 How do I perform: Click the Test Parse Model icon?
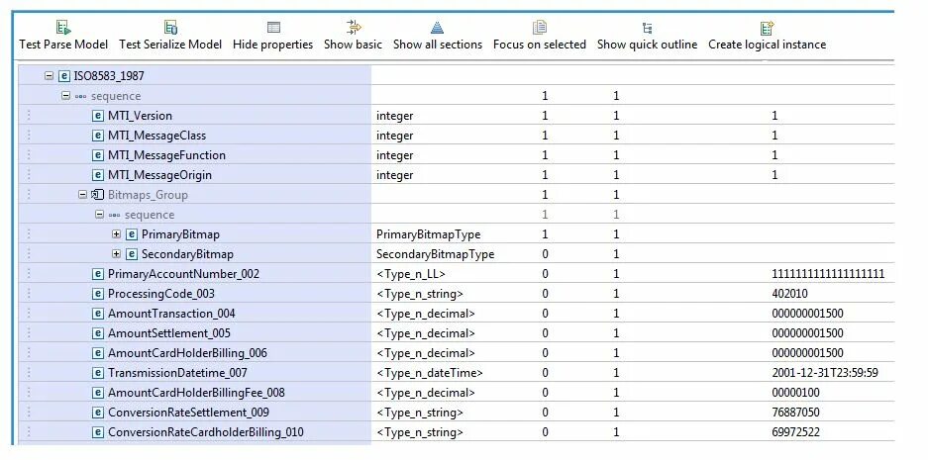coord(63,28)
